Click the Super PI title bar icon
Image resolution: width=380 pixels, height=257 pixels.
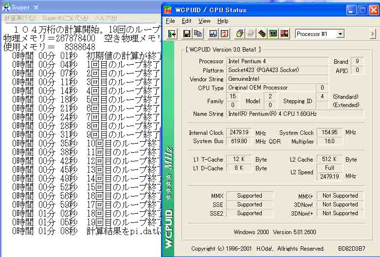[6, 7]
